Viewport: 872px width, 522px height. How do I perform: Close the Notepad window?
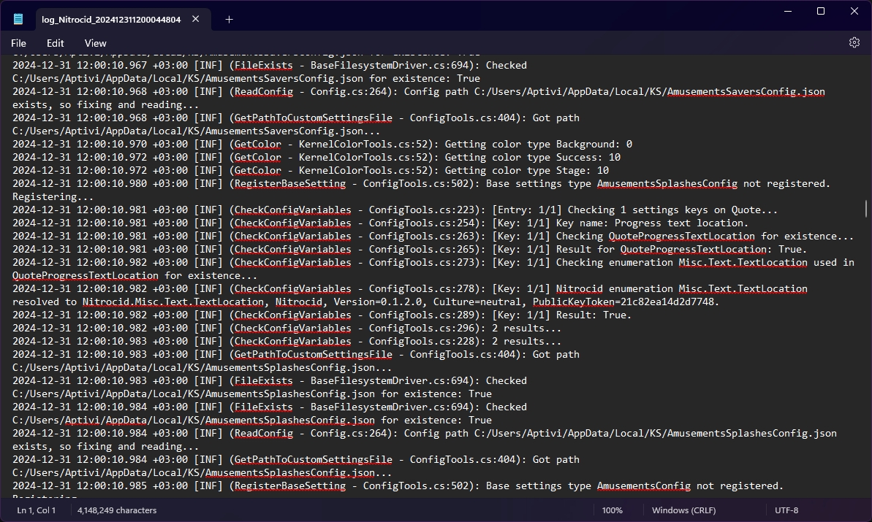click(x=854, y=11)
